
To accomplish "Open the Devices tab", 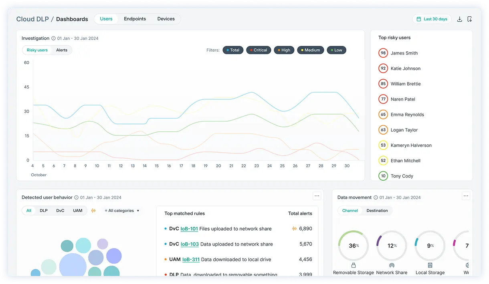I will [166, 19].
